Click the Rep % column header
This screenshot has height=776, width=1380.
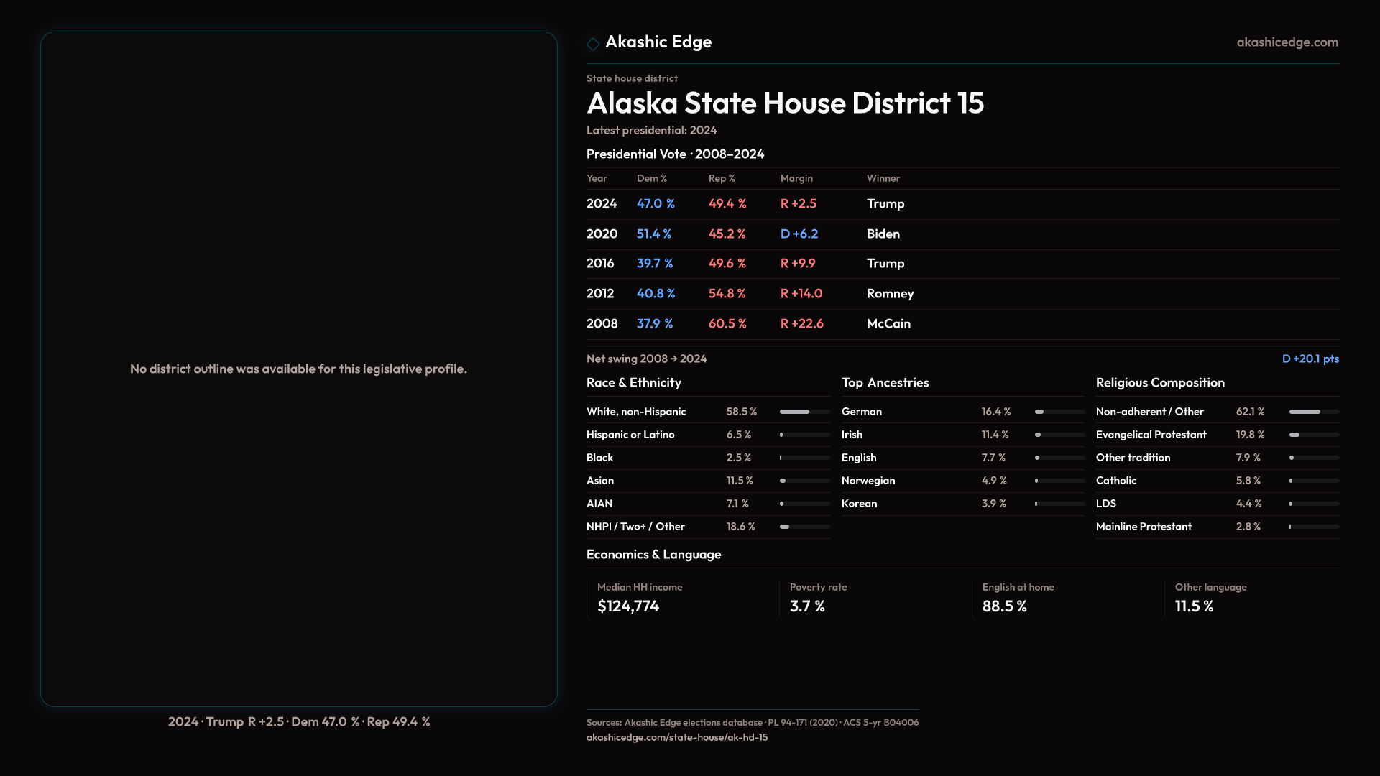(x=721, y=178)
